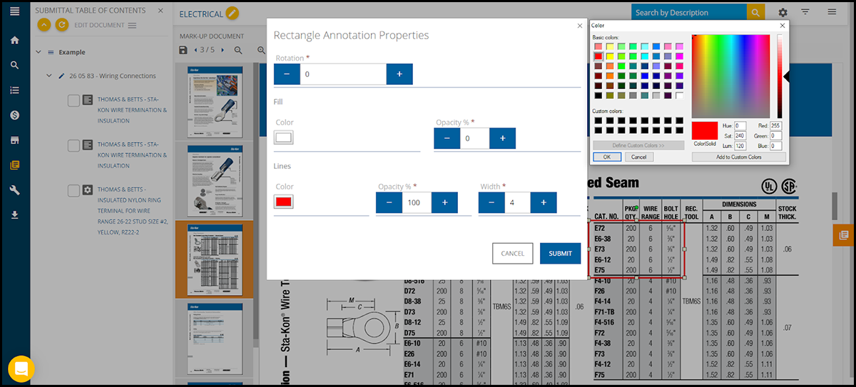The height and width of the screenshot is (387, 856).
Task: Click the pencil icon next to ELECTRICAL
Action: click(233, 14)
